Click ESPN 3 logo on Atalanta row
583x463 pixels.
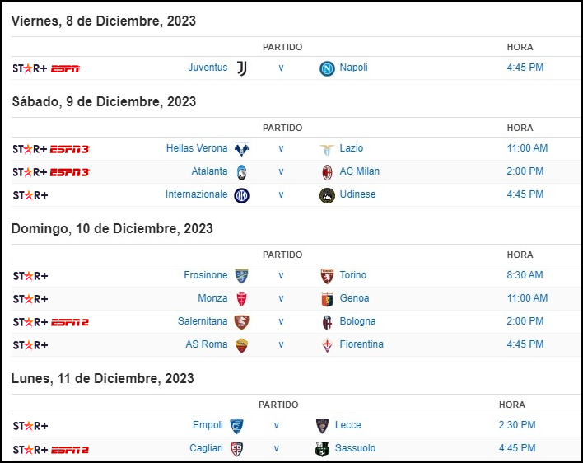70,172
